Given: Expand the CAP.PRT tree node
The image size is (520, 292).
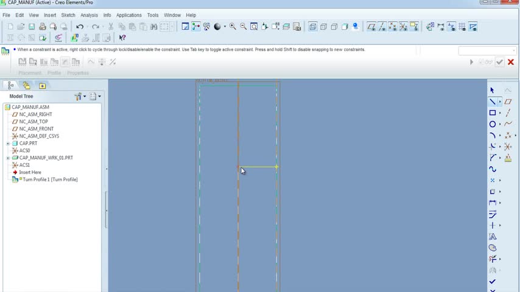Looking at the screenshot, I should click(x=8, y=144).
